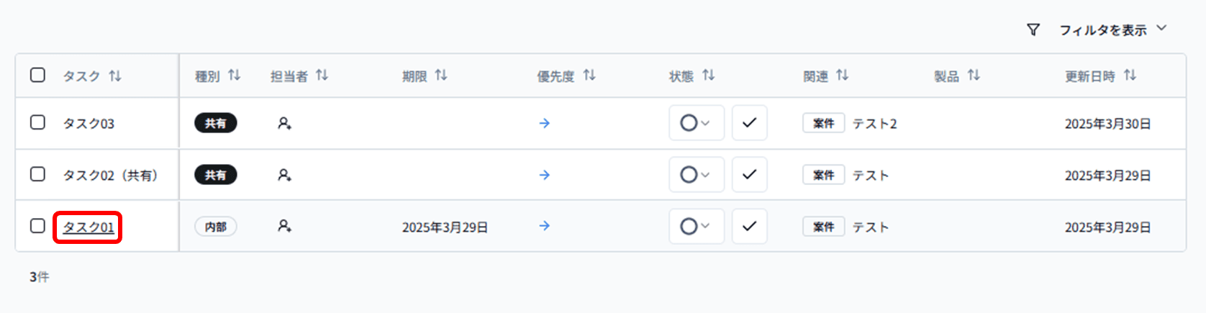Click the assign-user icon in タスク03 row
This screenshot has width=1206, height=313.
point(284,124)
